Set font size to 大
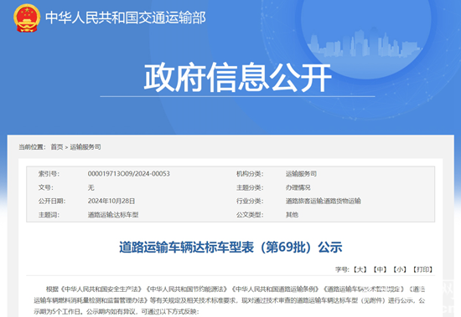Image resolution: width=461 pixels, height=317 pixels. point(360,269)
